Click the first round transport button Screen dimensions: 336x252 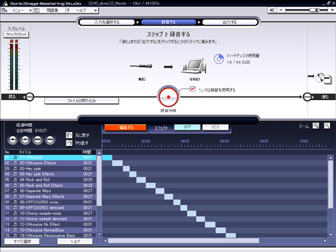click(x=13, y=140)
